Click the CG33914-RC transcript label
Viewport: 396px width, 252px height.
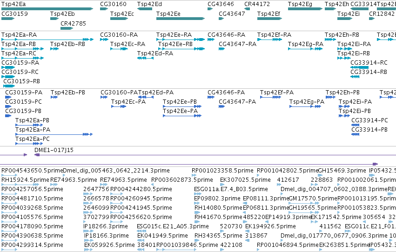(x=369, y=63)
